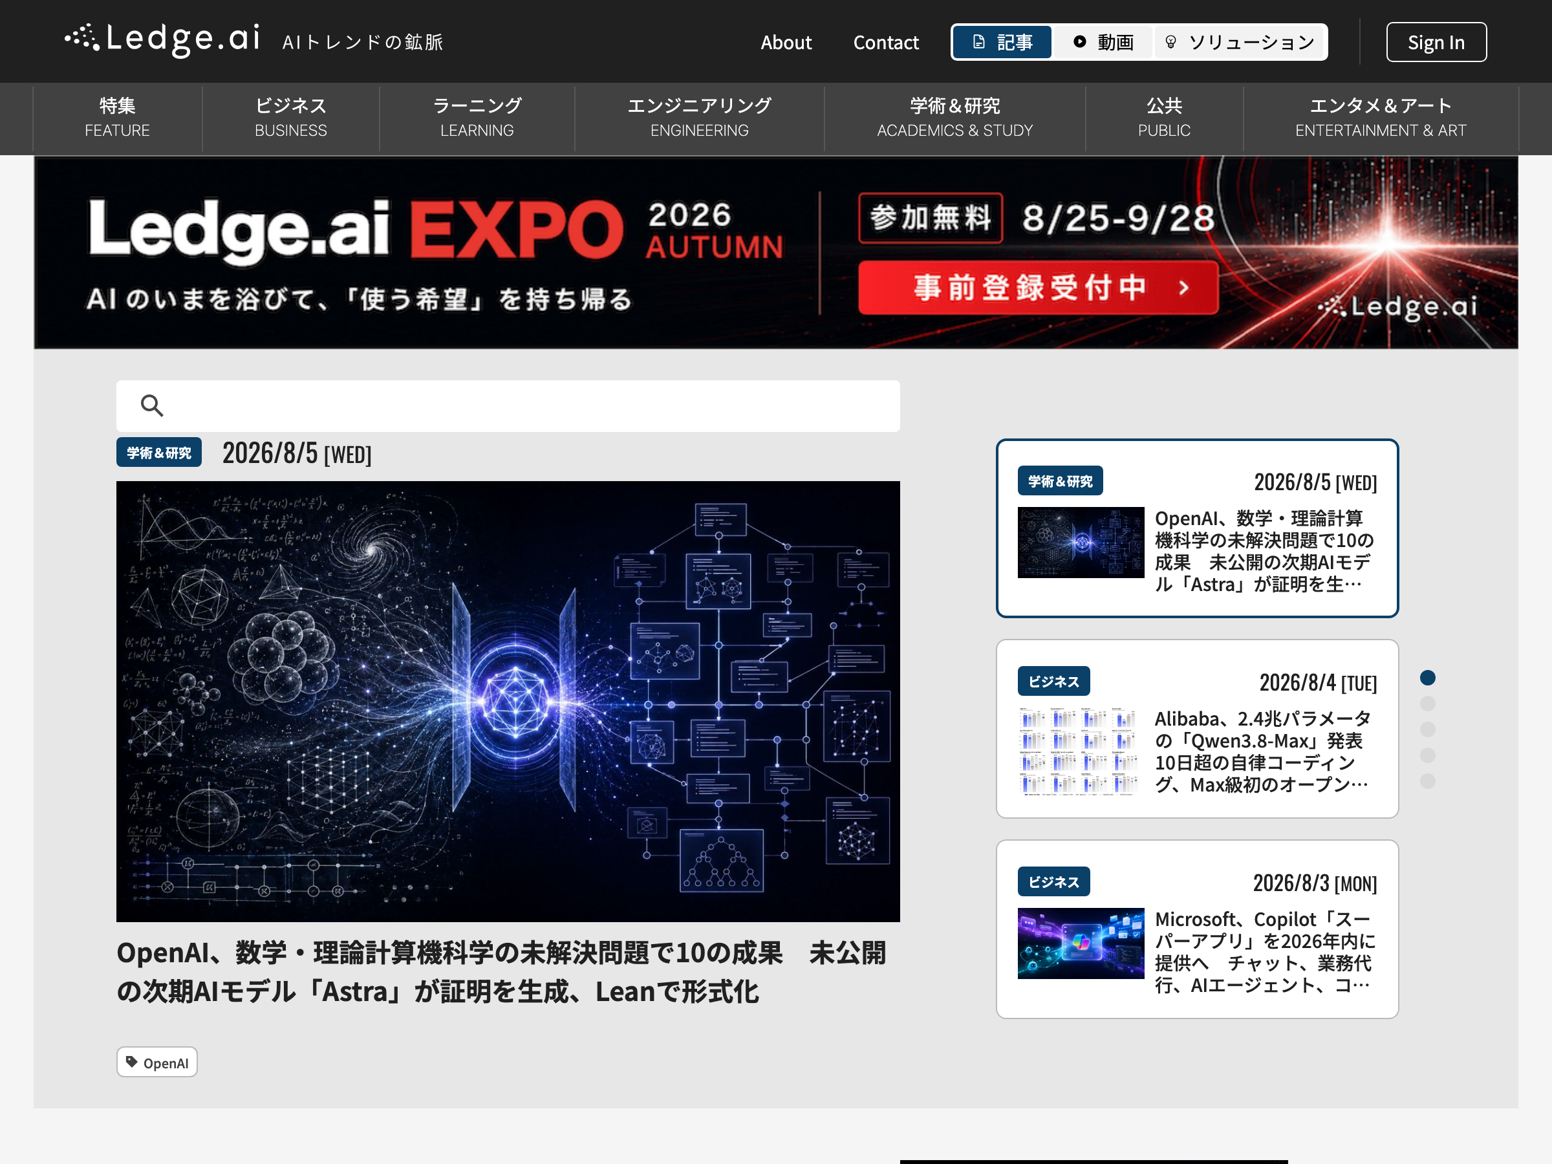Open the ラーニング LEARNING menu
Viewport: 1552px width, 1164px height.
477,118
